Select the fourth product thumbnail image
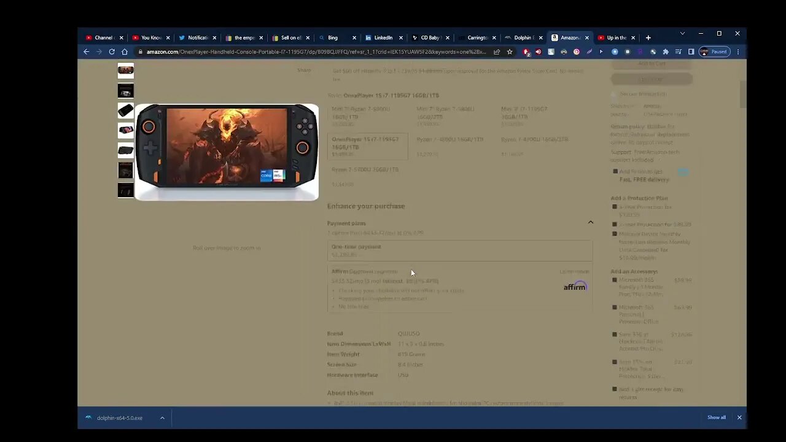This screenshot has height=442, width=786. pyautogui.click(x=126, y=130)
